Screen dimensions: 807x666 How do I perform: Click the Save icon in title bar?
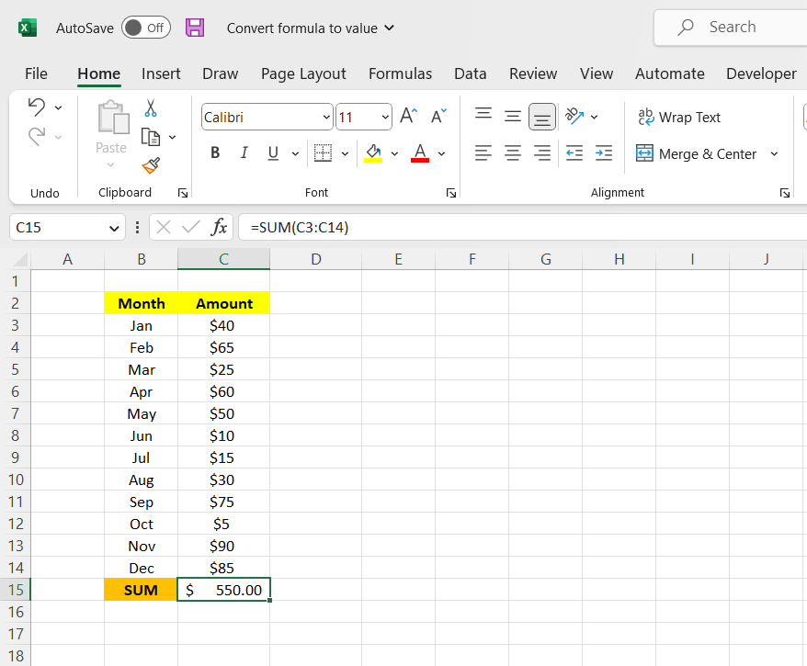pyautogui.click(x=195, y=28)
